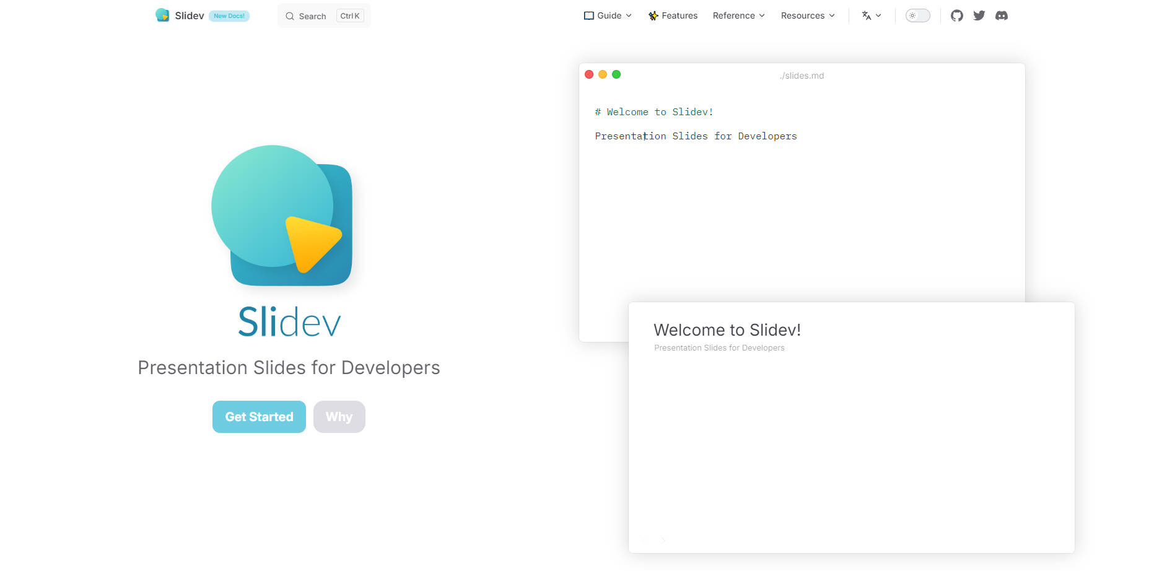Open the Why page via its button
The image size is (1154, 571).
point(339,417)
